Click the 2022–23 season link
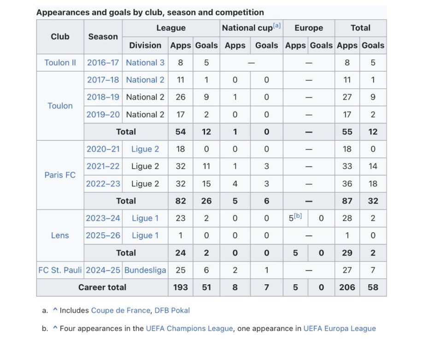Screen dimensions: 422x345 click(x=103, y=184)
